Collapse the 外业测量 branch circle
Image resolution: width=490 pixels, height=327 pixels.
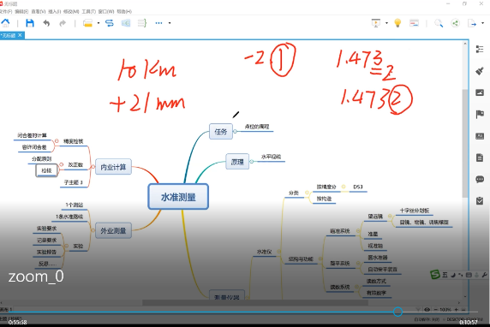coord(93,230)
